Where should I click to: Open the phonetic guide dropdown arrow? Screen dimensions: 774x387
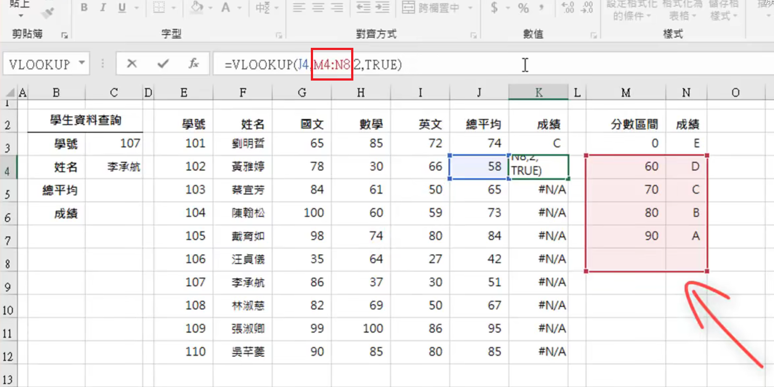[277, 8]
